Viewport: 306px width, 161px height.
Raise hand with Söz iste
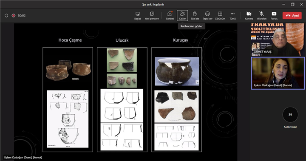click(x=195, y=16)
